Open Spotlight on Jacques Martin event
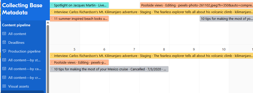 (x=79, y=5)
